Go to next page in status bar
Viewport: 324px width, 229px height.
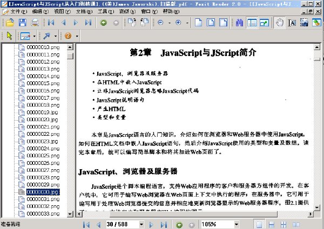click(151, 225)
